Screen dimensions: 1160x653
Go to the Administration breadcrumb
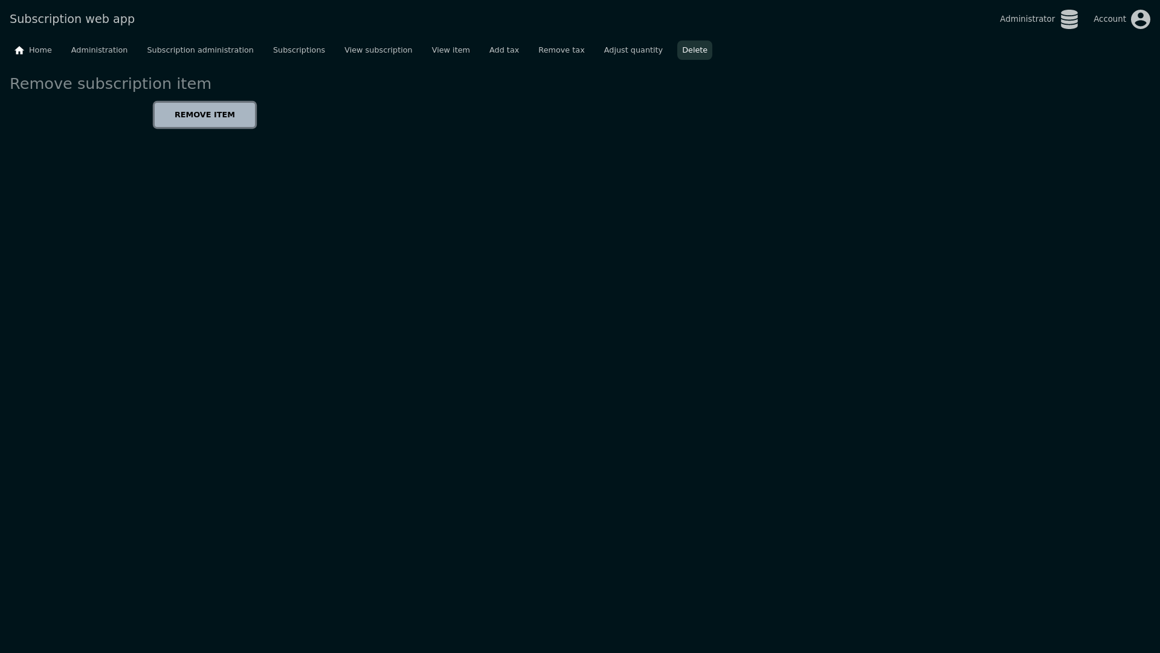[99, 50]
